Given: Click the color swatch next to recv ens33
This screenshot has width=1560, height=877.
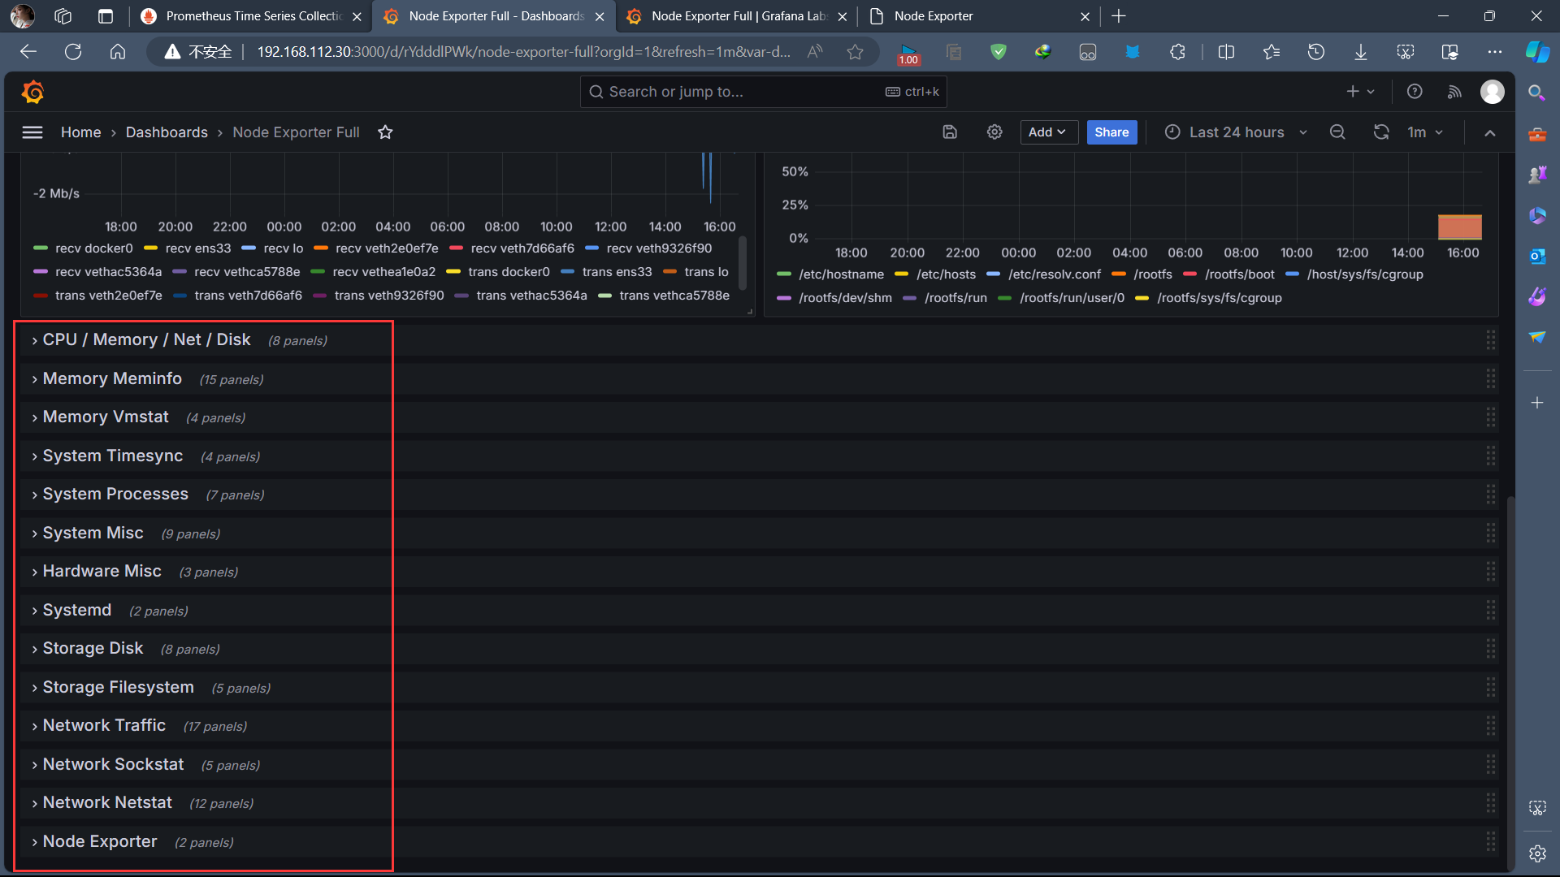Looking at the screenshot, I should 151,248.
